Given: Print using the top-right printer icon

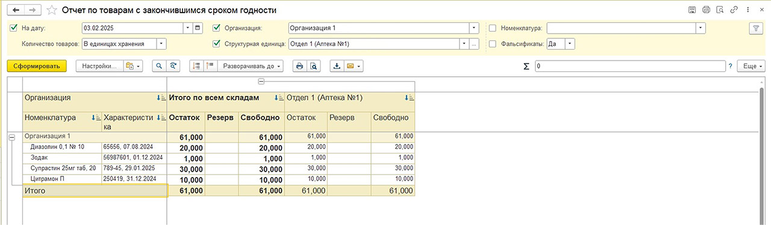Looking at the screenshot, I should (x=706, y=10).
